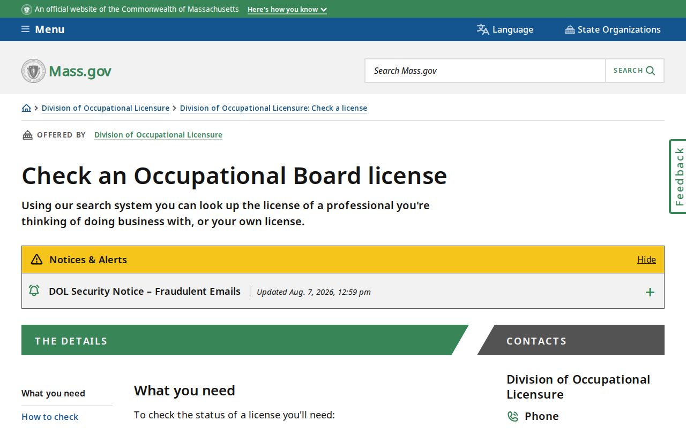Go to "How to check" section link

pyautogui.click(x=50, y=417)
